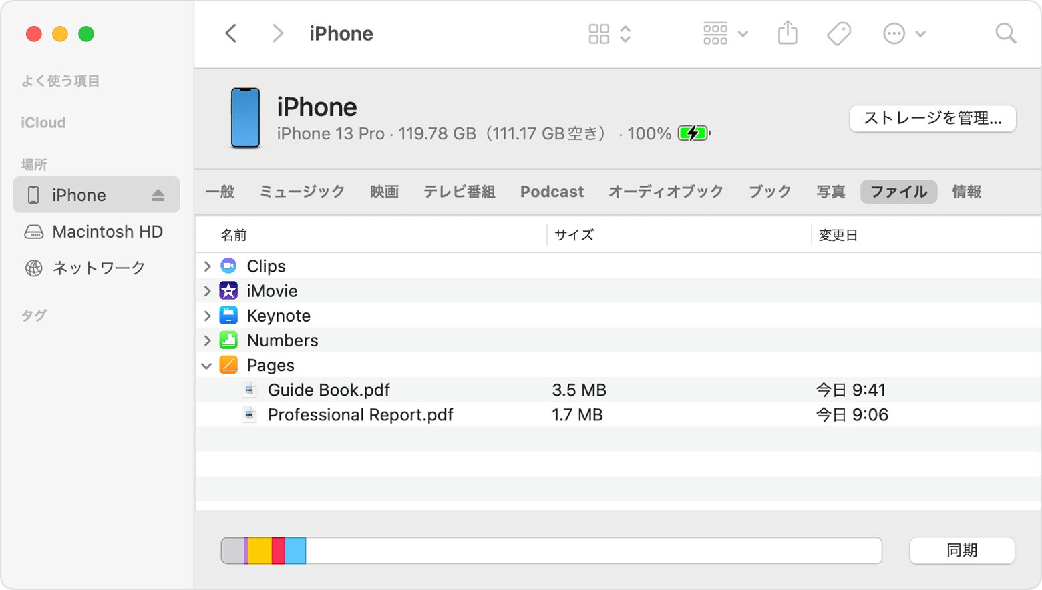Switch to the ブック tab
The height and width of the screenshot is (590, 1042).
770,192
